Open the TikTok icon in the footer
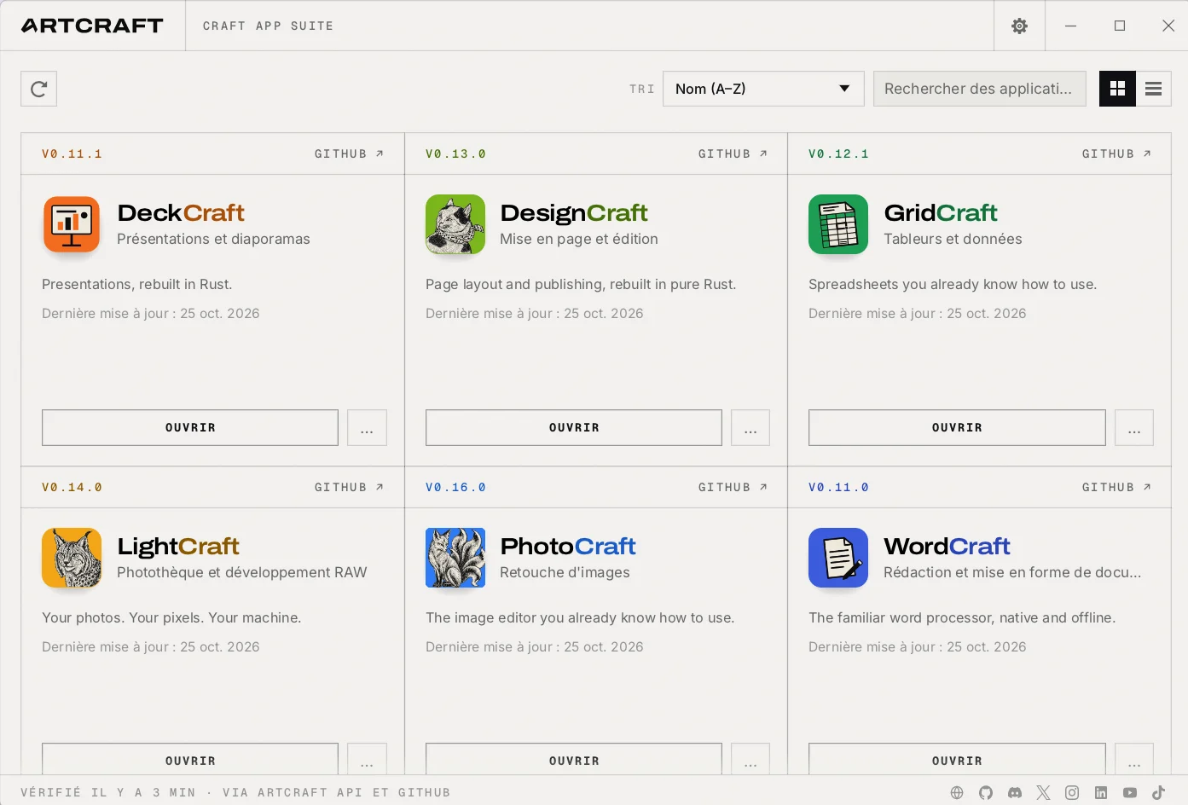The image size is (1188, 805). pos(1158,793)
